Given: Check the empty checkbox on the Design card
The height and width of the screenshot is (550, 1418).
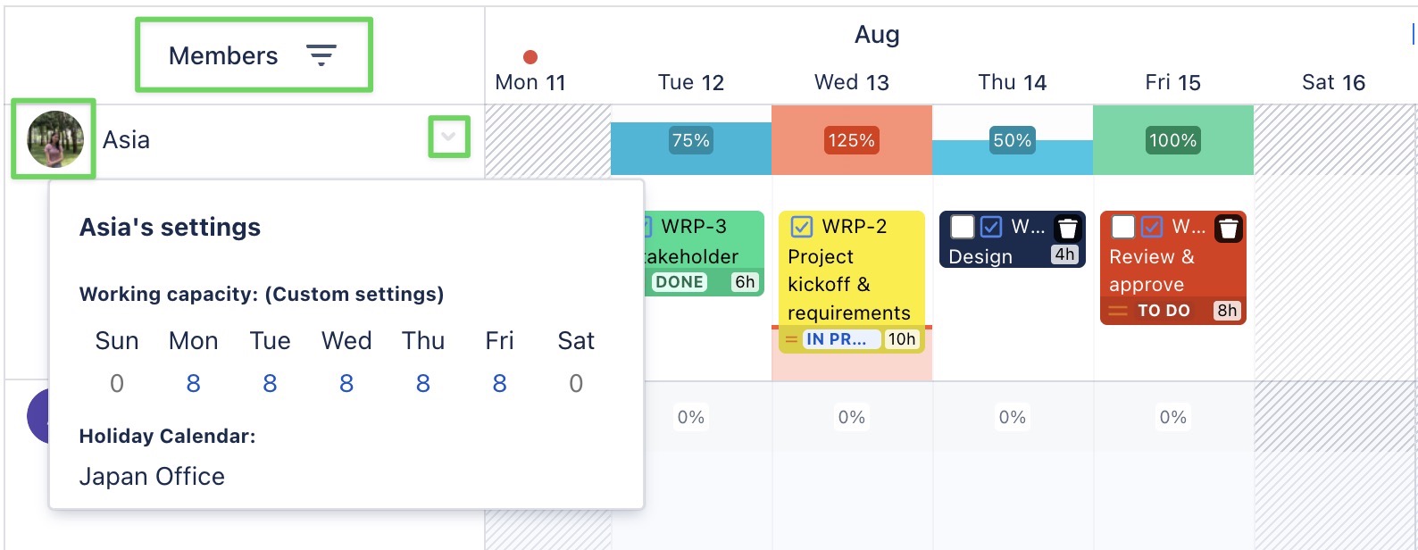Looking at the screenshot, I should (962, 228).
